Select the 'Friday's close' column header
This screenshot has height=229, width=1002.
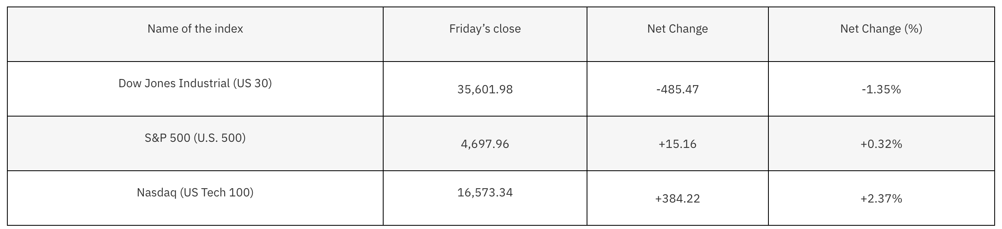[485, 29]
